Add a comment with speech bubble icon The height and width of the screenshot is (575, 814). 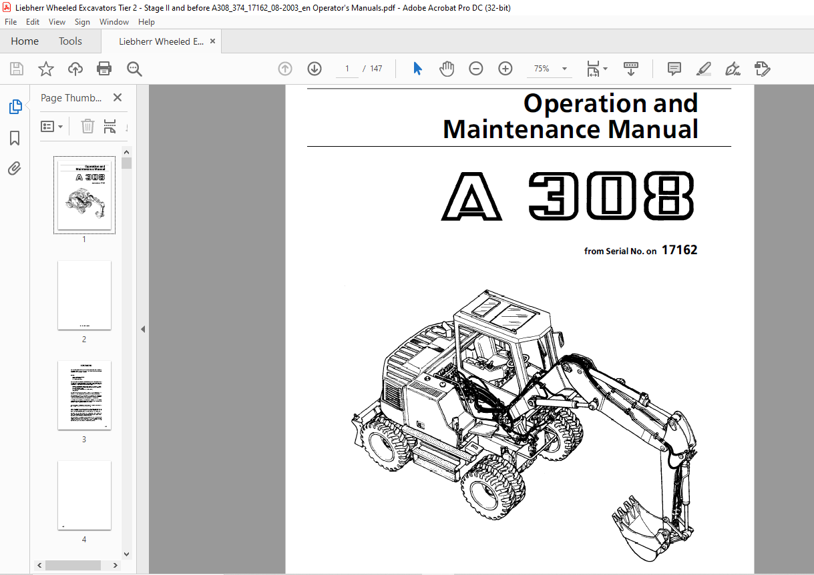coord(674,69)
